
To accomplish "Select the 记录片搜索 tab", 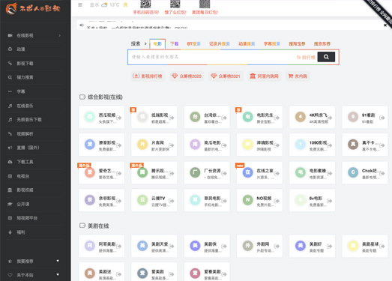I will tap(220, 43).
